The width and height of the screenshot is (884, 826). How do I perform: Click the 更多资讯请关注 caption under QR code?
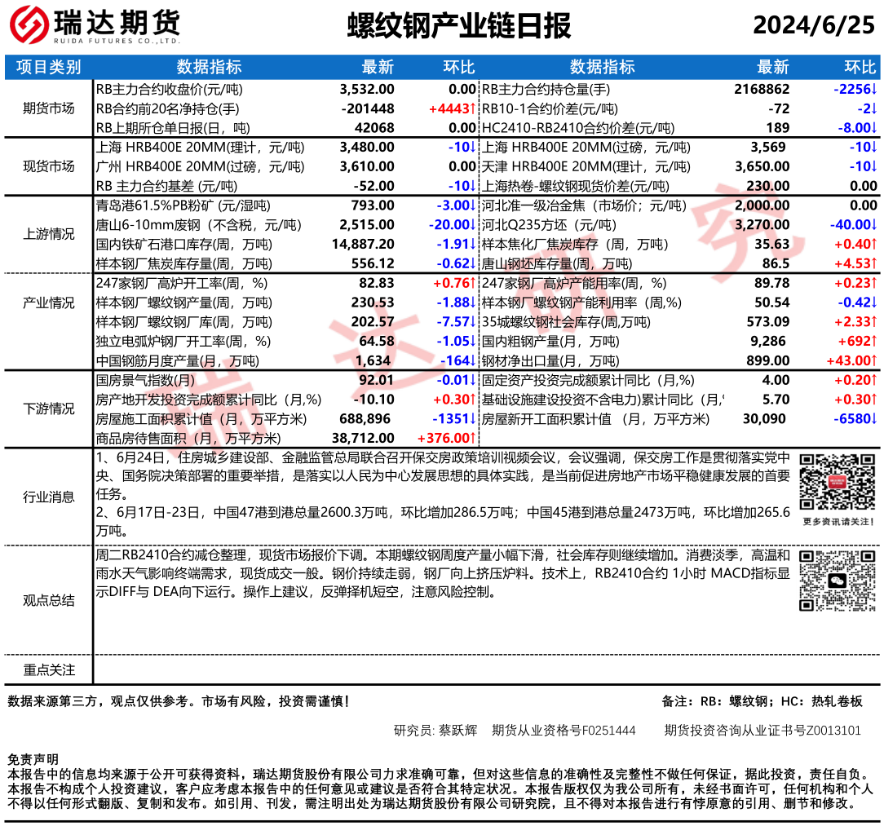point(838,521)
